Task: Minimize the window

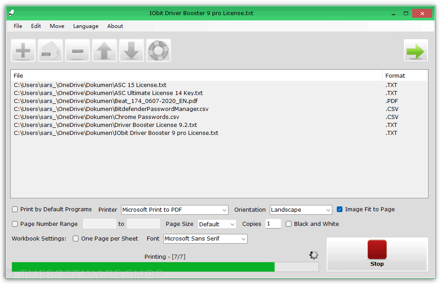Action: point(394,13)
